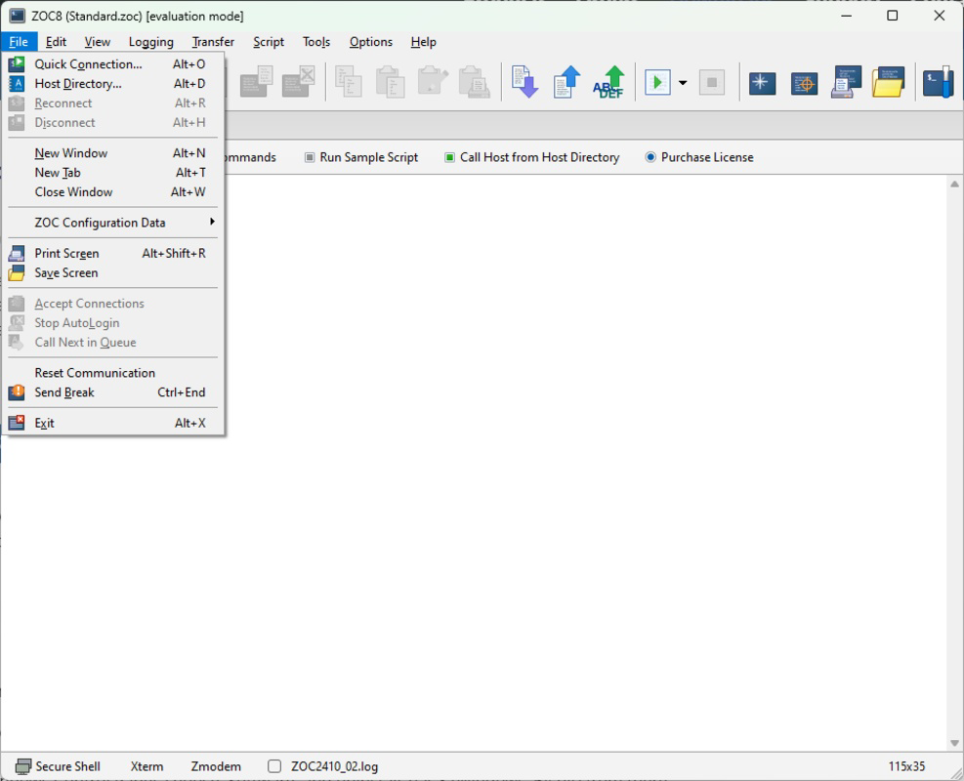Click the grayed paste clipboard toolbar icon
The height and width of the screenshot is (781, 964).
390,82
